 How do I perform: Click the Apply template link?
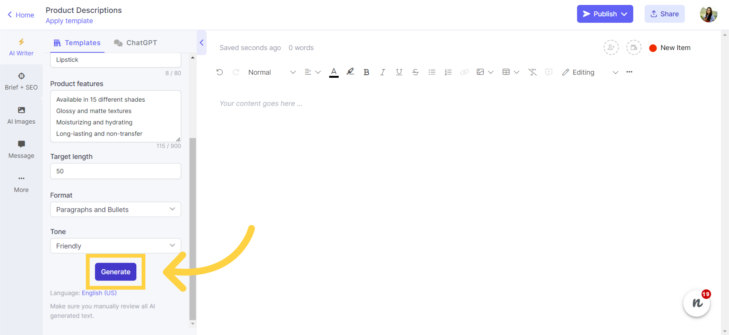click(69, 21)
